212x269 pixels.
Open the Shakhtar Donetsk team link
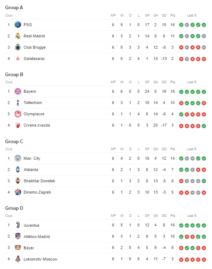tap(39, 181)
